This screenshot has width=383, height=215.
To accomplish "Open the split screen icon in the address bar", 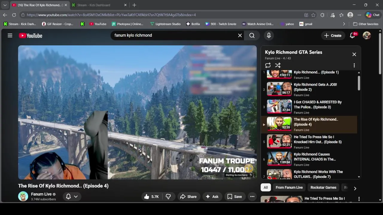I will [306, 15].
